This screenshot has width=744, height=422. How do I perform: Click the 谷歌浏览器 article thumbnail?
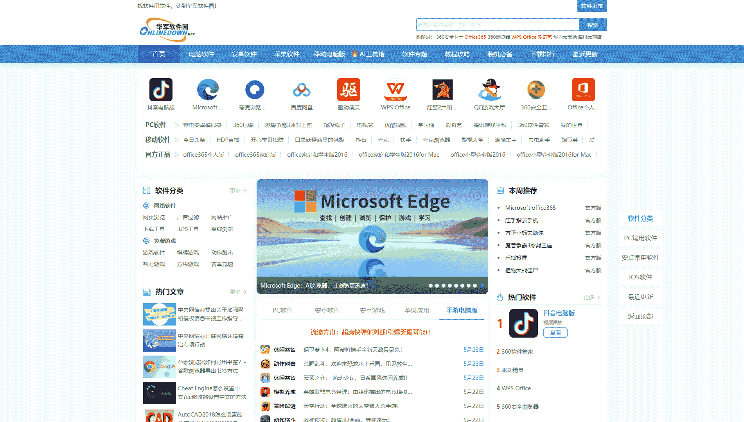click(160, 367)
